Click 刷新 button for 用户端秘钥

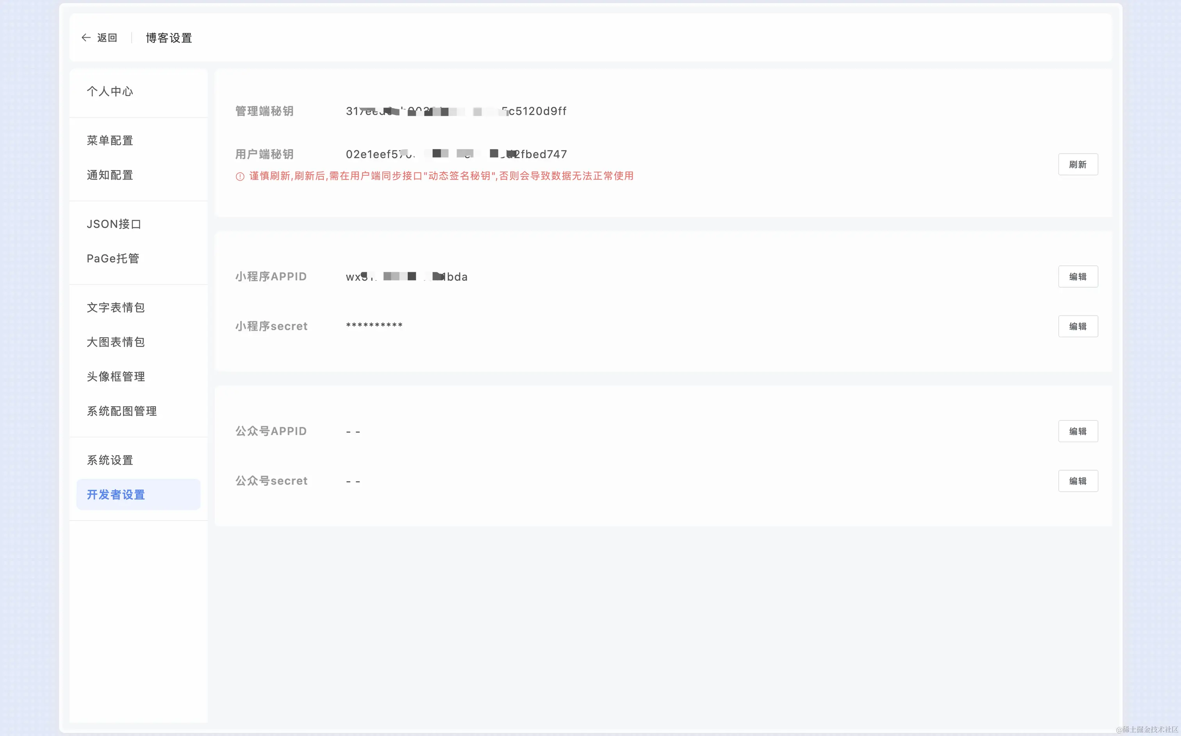[x=1077, y=165]
